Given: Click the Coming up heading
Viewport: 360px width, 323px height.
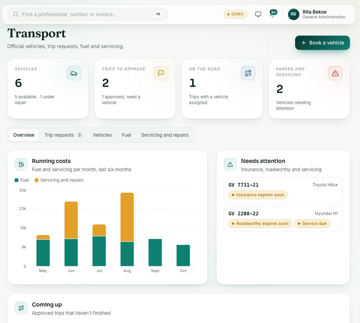Looking at the screenshot, I should (x=47, y=305).
